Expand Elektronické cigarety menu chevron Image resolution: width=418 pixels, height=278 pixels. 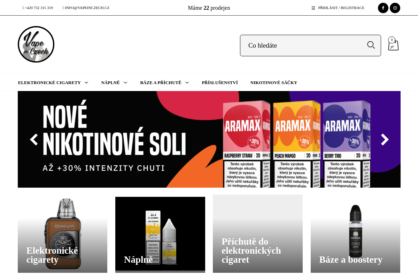tap(86, 83)
